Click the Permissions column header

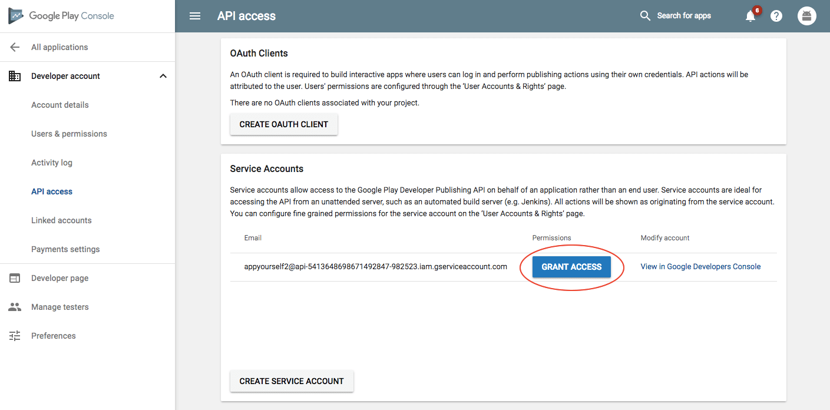tap(552, 238)
